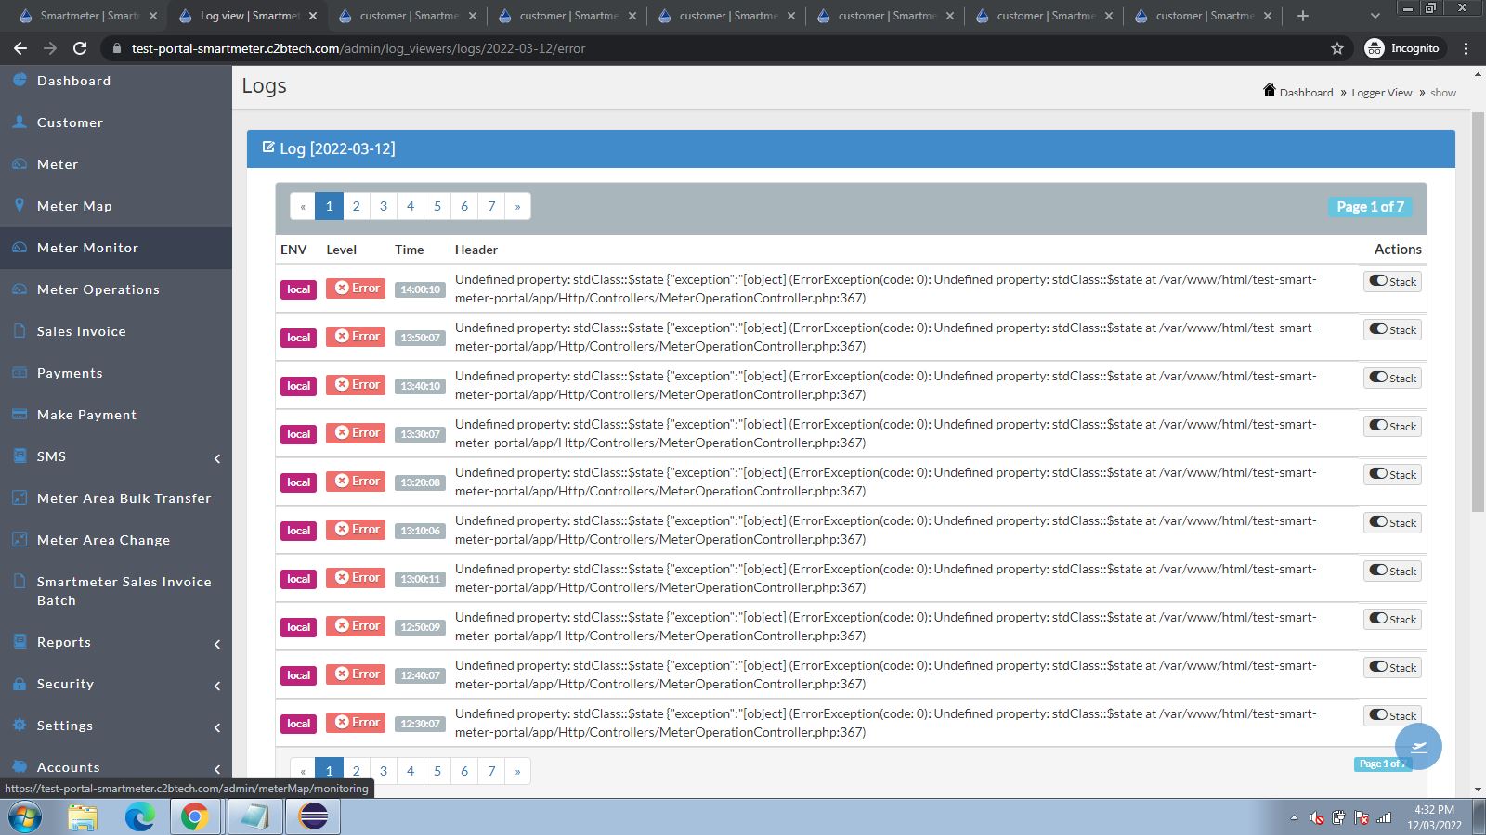This screenshot has height=835, width=1486.
Task: Open new browser tab with plus icon
Action: (1302, 16)
